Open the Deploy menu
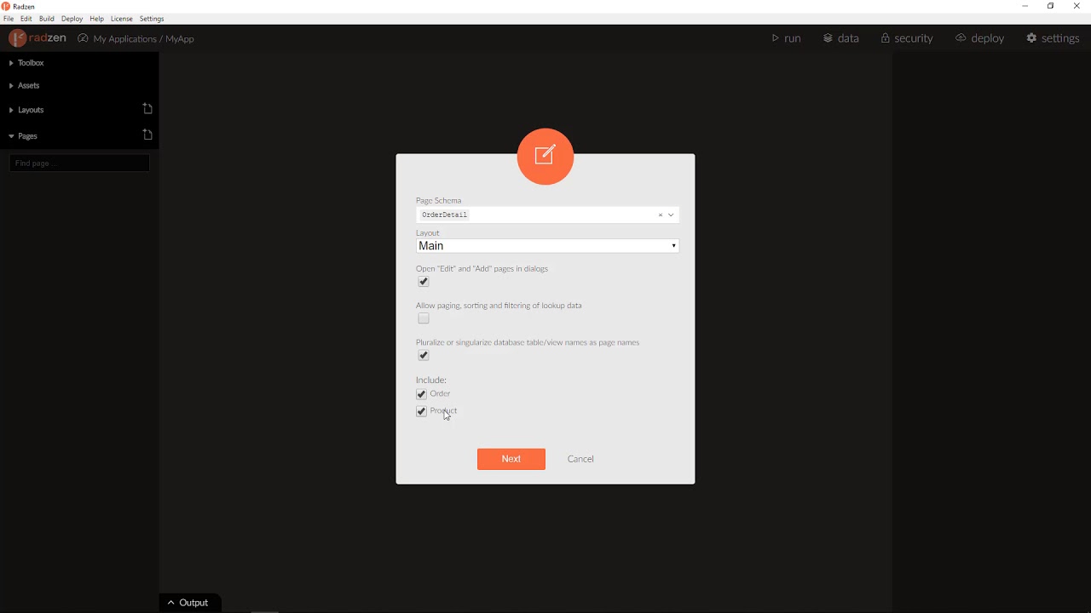The height and width of the screenshot is (613, 1091). coord(72,19)
